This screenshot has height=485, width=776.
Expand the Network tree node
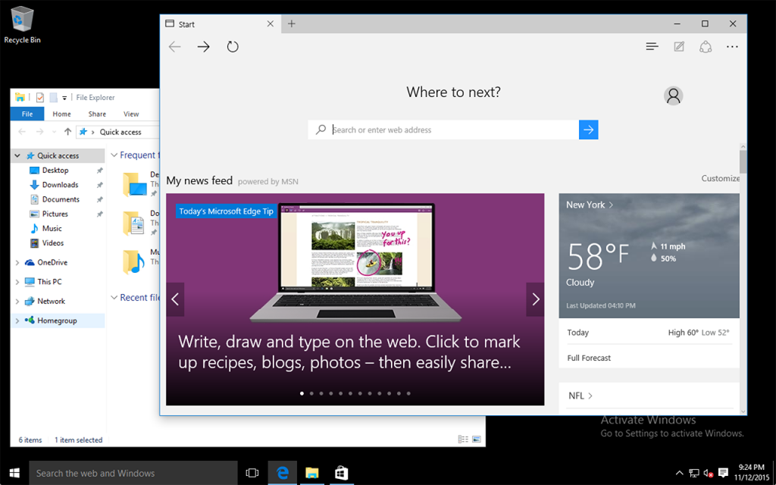17,301
